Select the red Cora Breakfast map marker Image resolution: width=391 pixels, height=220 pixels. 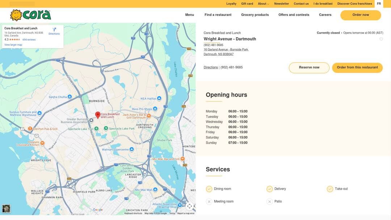(x=97, y=114)
